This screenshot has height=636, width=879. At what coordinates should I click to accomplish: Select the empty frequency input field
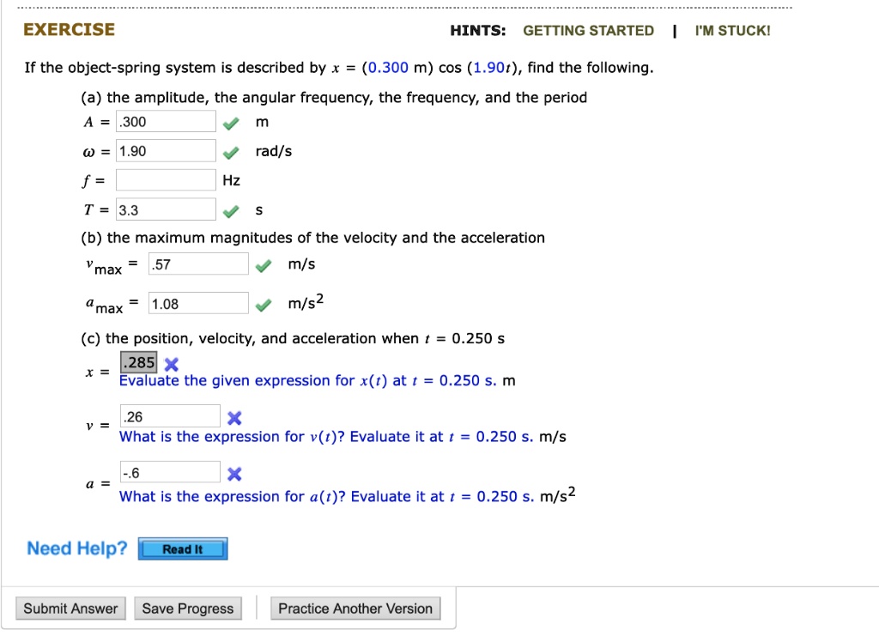[166, 179]
